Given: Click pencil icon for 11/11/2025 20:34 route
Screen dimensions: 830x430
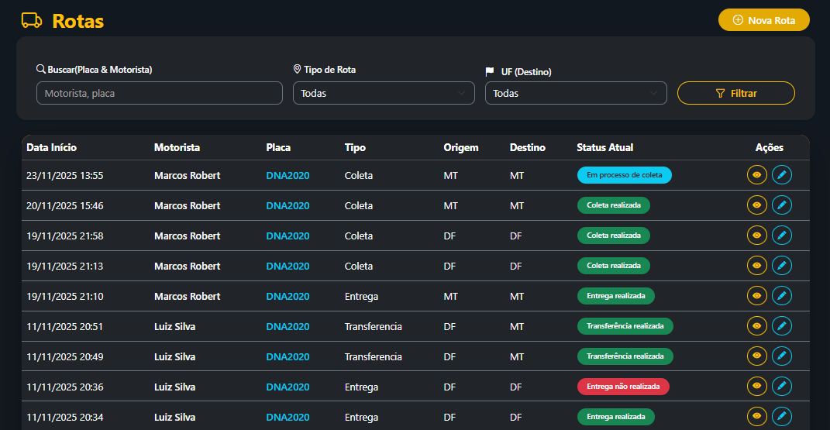Looking at the screenshot, I should point(782,417).
